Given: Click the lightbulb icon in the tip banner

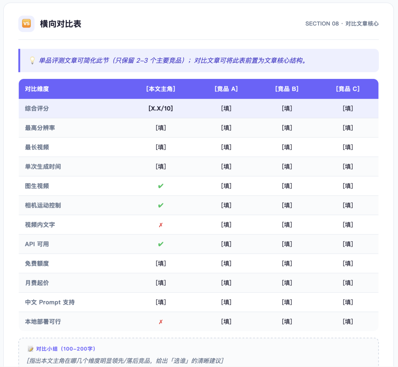Looking at the screenshot, I should pyautogui.click(x=32, y=61).
